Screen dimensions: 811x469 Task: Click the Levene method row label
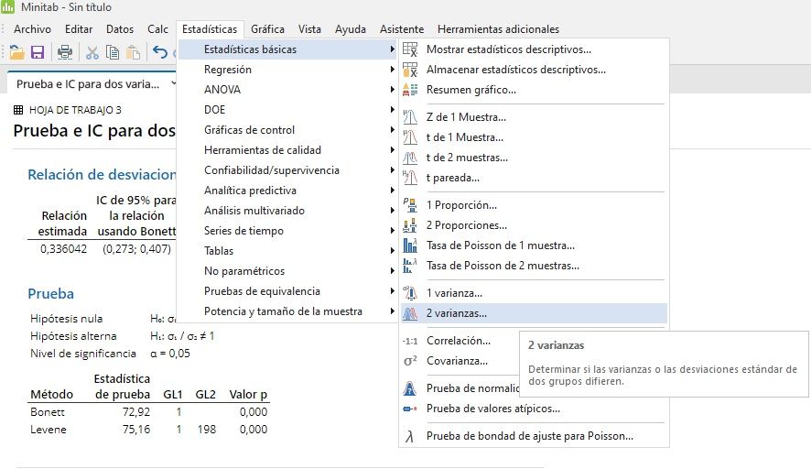click(49, 430)
